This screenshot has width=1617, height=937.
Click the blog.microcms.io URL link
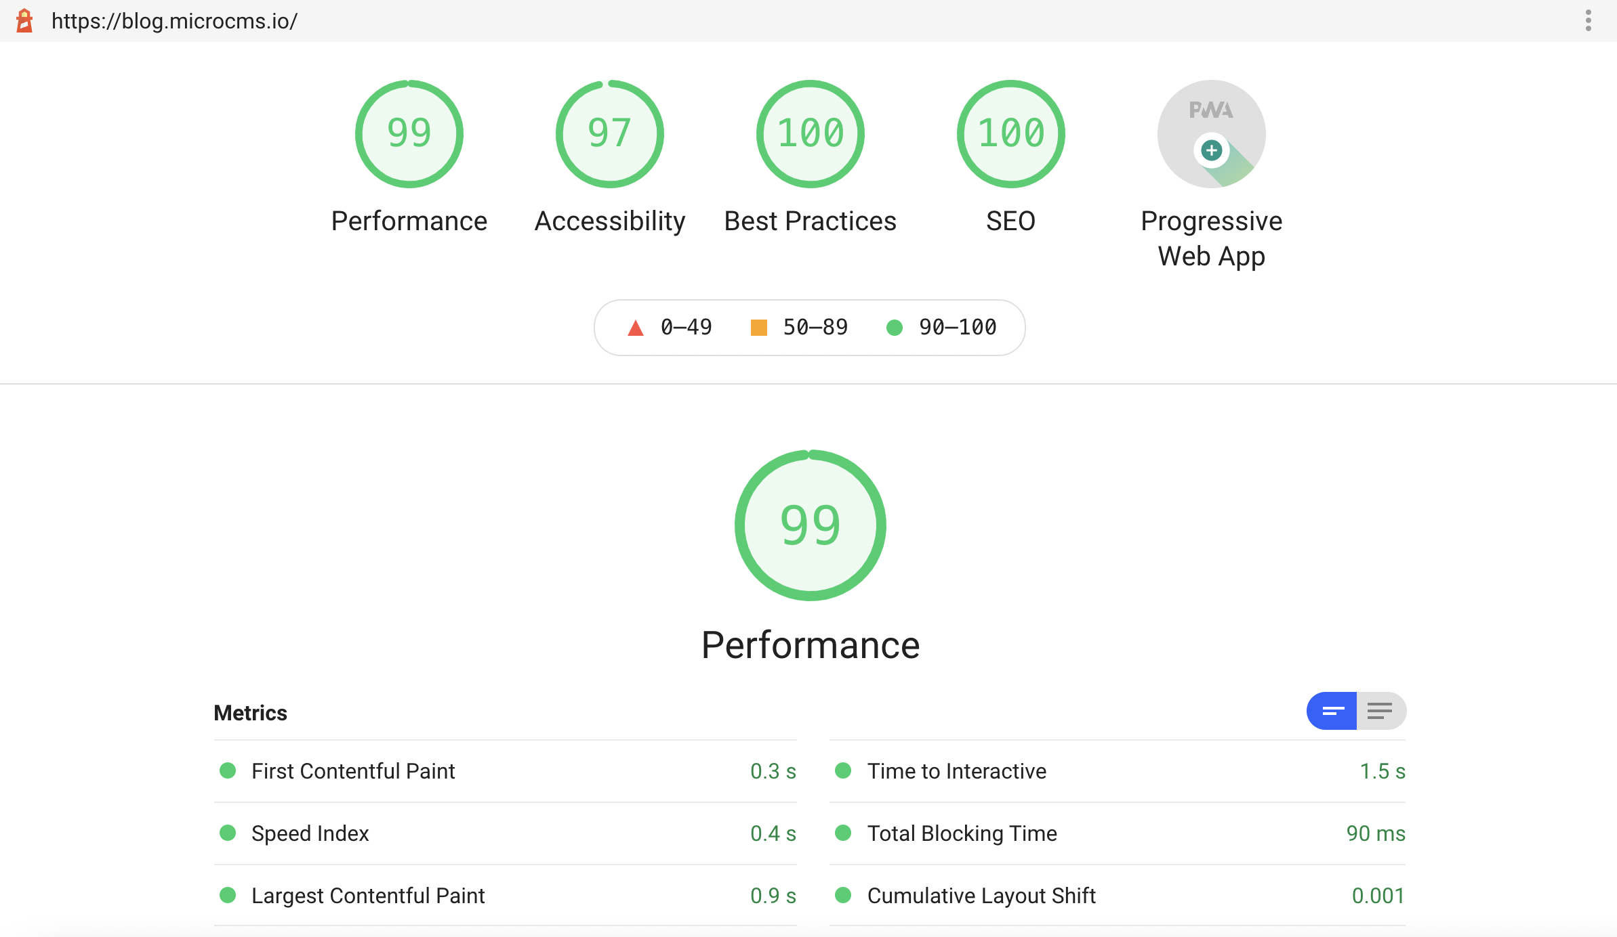(174, 21)
